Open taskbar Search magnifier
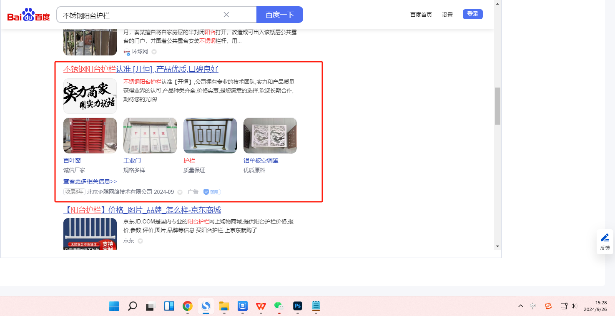Image resolution: width=615 pixels, height=316 pixels. coord(133,306)
